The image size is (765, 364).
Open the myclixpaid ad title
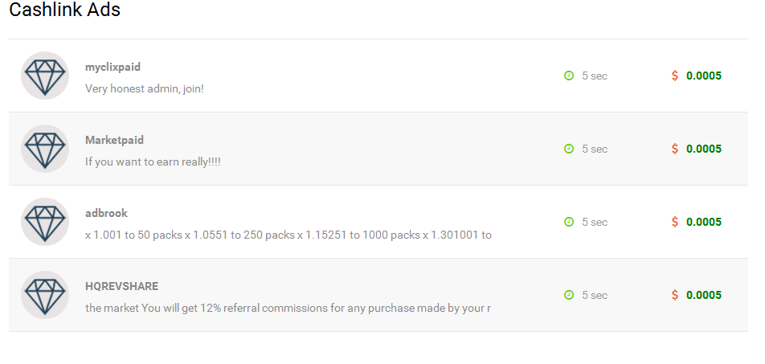[112, 67]
